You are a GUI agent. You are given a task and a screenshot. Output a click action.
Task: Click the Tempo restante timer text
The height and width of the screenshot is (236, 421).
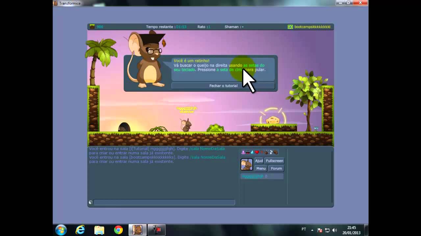coord(166,27)
